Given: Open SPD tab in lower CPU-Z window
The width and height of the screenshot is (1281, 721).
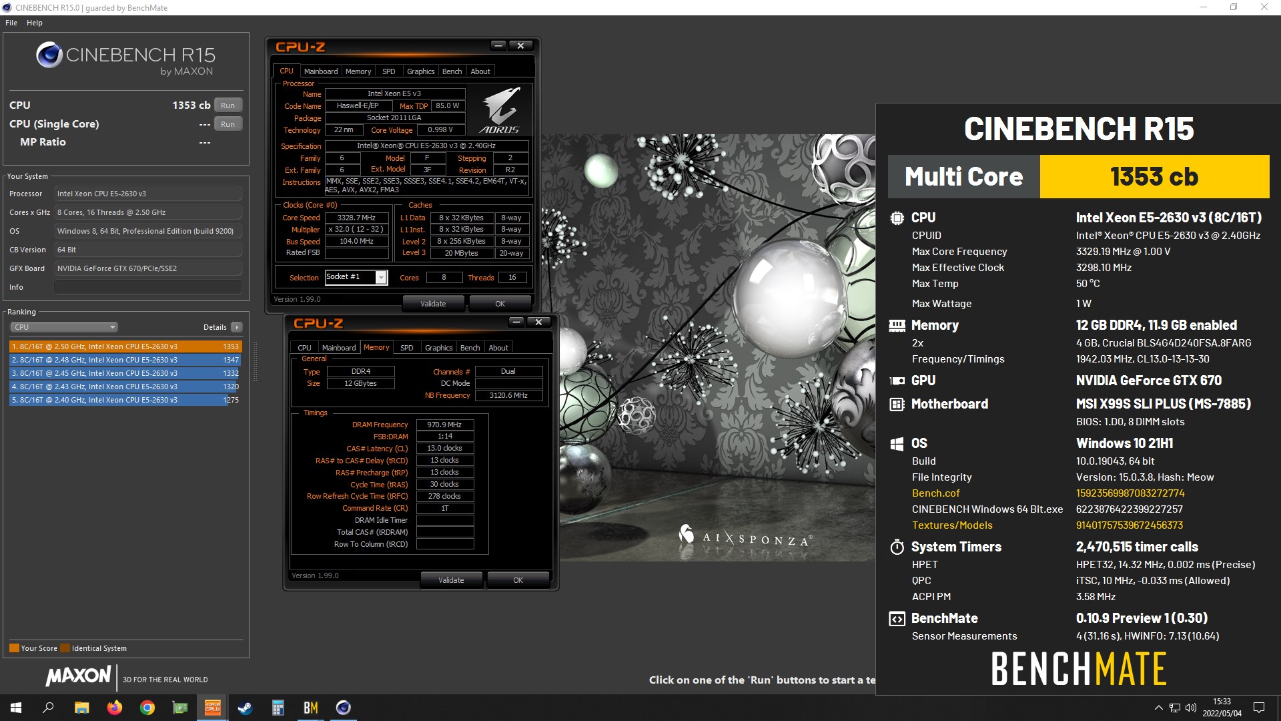Looking at the screenshot, I should 407,348.
